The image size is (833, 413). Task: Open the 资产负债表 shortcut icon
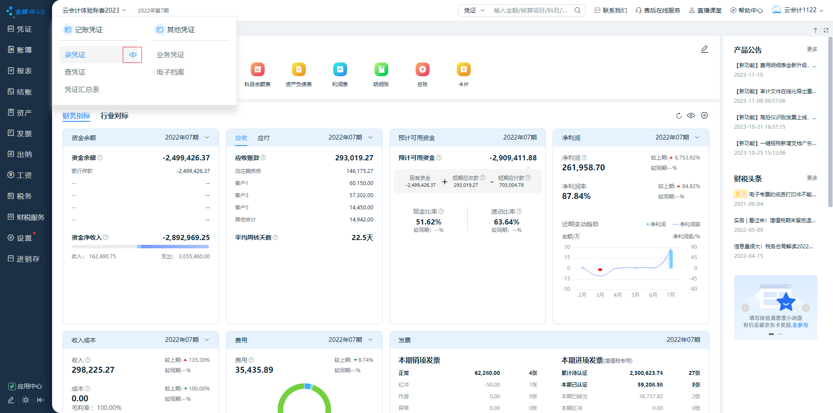pyautogui.click(x=298, y=70)
